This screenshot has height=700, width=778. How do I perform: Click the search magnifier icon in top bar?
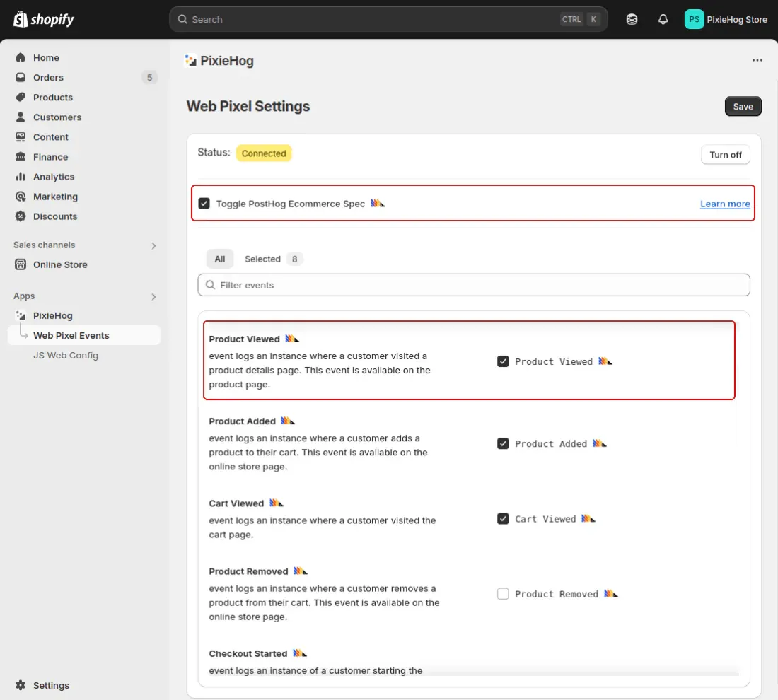pos(182,19)
